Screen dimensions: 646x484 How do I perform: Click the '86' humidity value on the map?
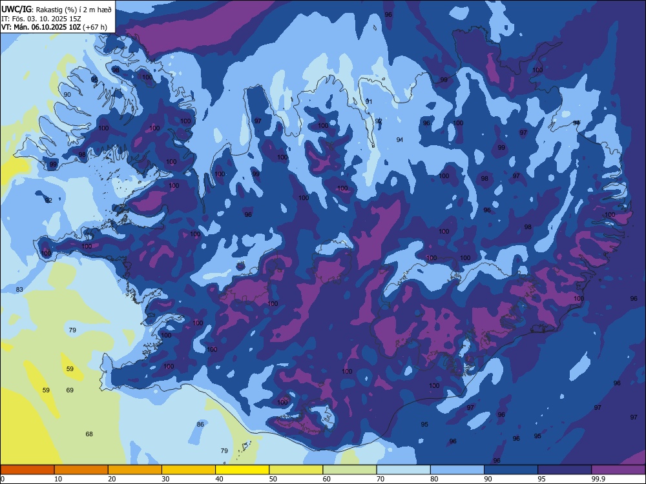tap(200, 424)
